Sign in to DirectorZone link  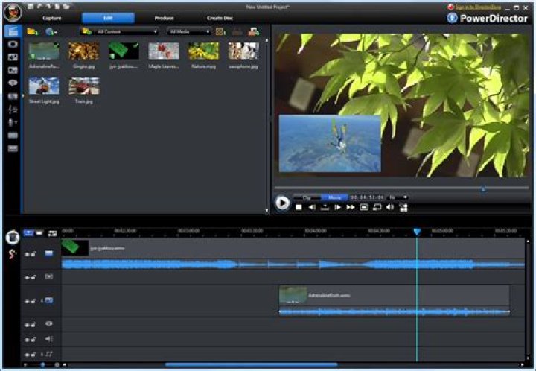coord(478,7)
